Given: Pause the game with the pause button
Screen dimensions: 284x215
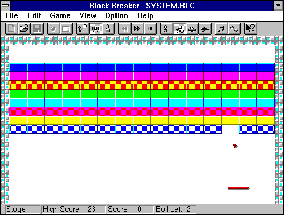Looking at the screenshot, I should pyautogui.click(x=150, y=29).
